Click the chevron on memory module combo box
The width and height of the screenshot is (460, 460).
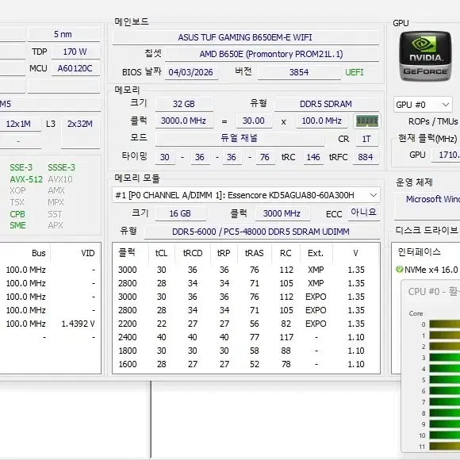pos(374,195)
